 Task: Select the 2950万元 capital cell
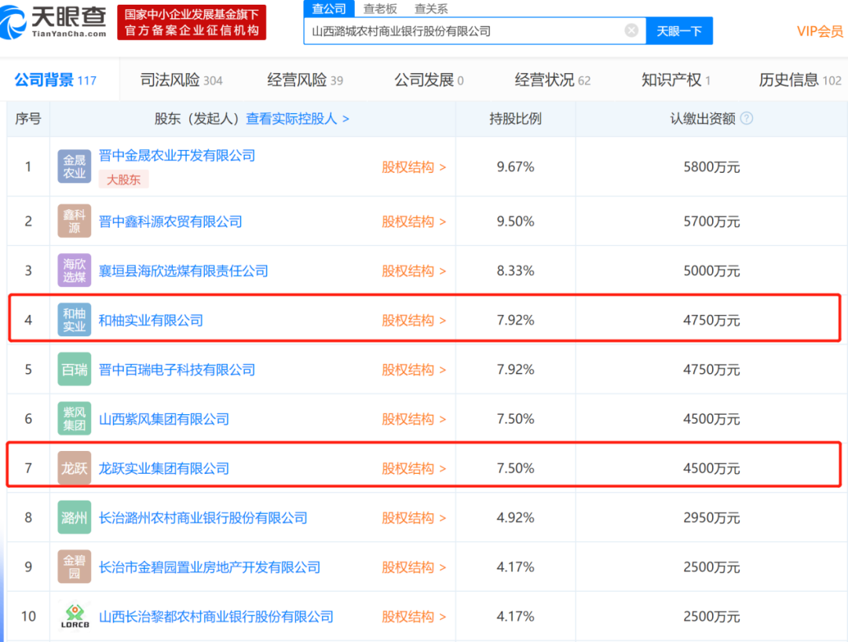711,518
